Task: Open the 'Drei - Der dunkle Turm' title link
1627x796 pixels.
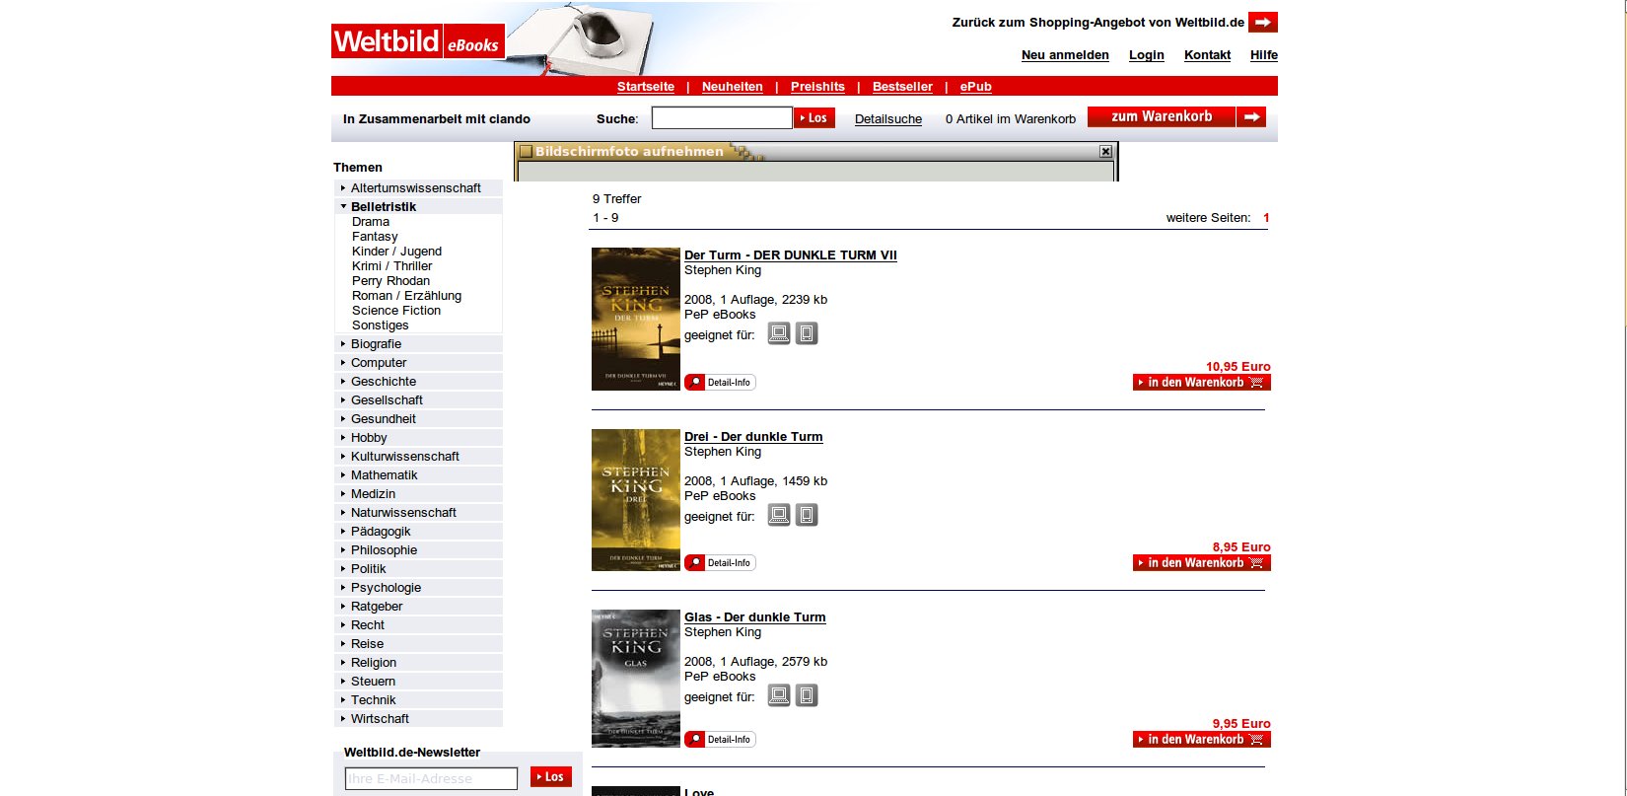Action: tap(753, 437)
